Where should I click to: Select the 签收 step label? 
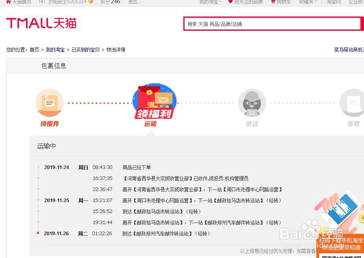(x=353, y=124)
